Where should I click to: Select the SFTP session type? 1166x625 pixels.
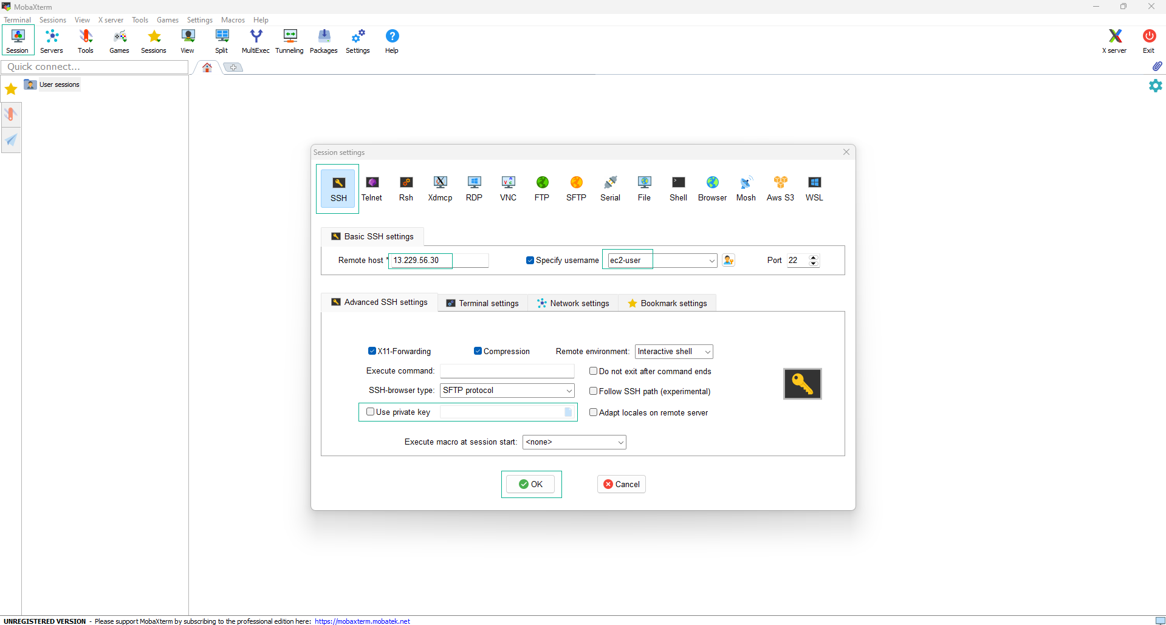[x=576, y=189]
